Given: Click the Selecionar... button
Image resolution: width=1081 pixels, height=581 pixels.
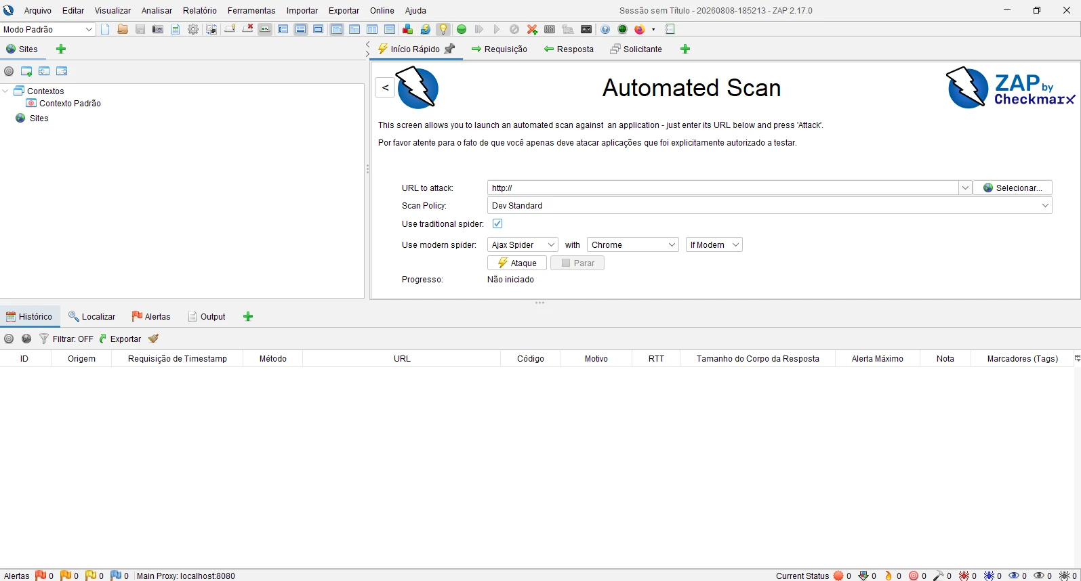Looking at the screenshot, I should coord(1013,188).
